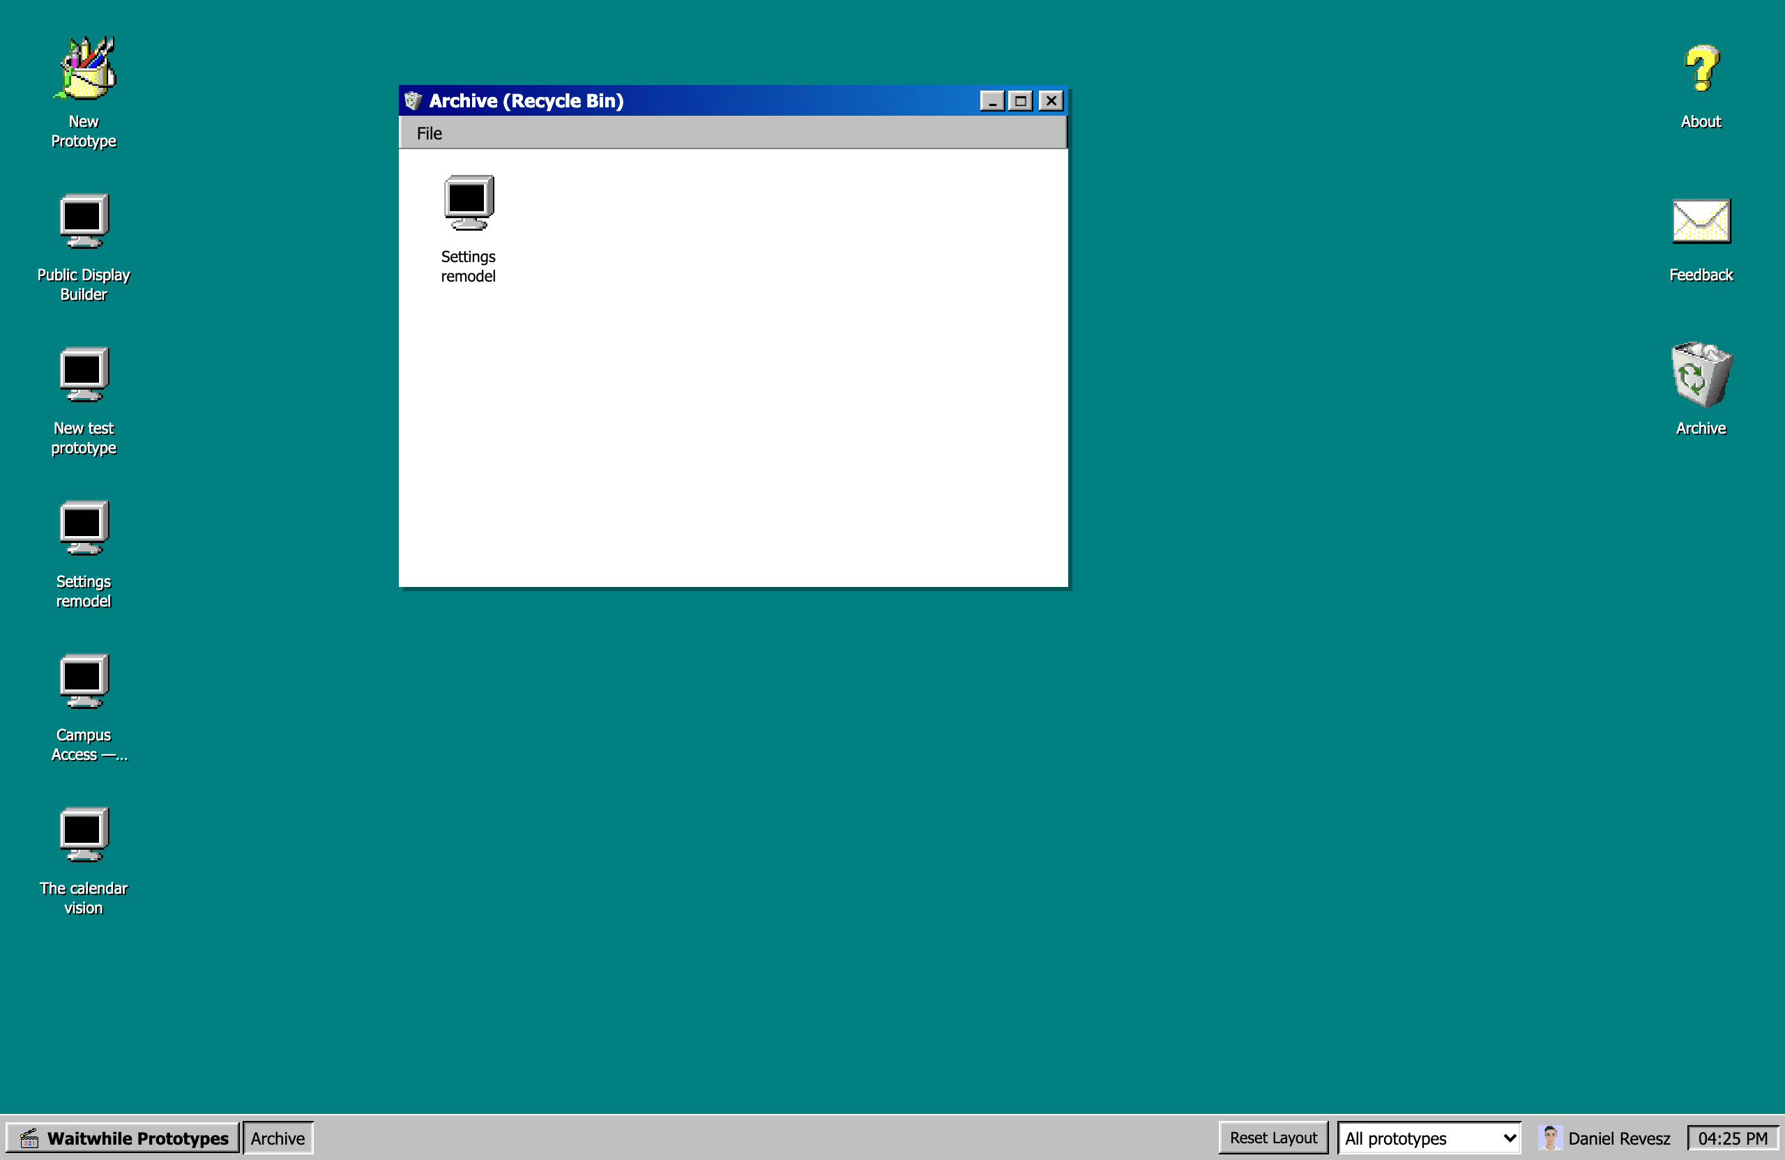Click the Daniel Revesz user name

pyautogui.click(x=1618, y=1138)
